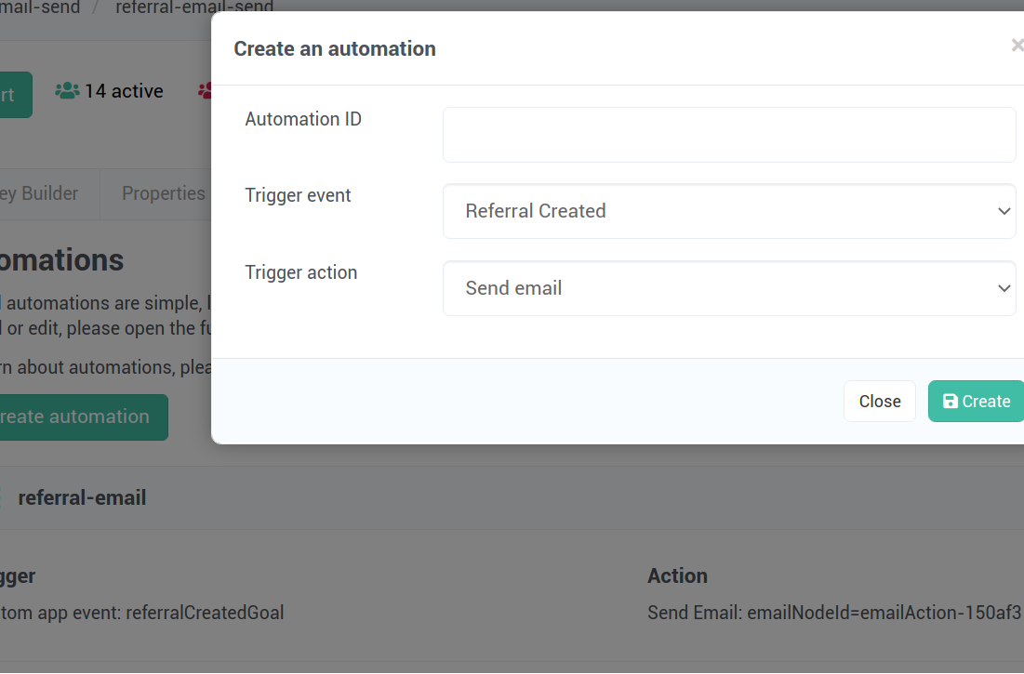
Task: Dismiss the dialog with the X icon
Action: [1017, 45]
